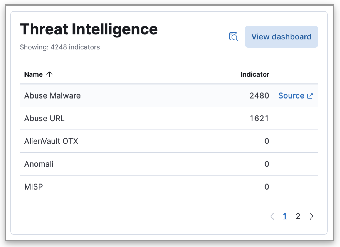
Task: Click the highlighted page 1 indicator
Action: pos(285,216)
